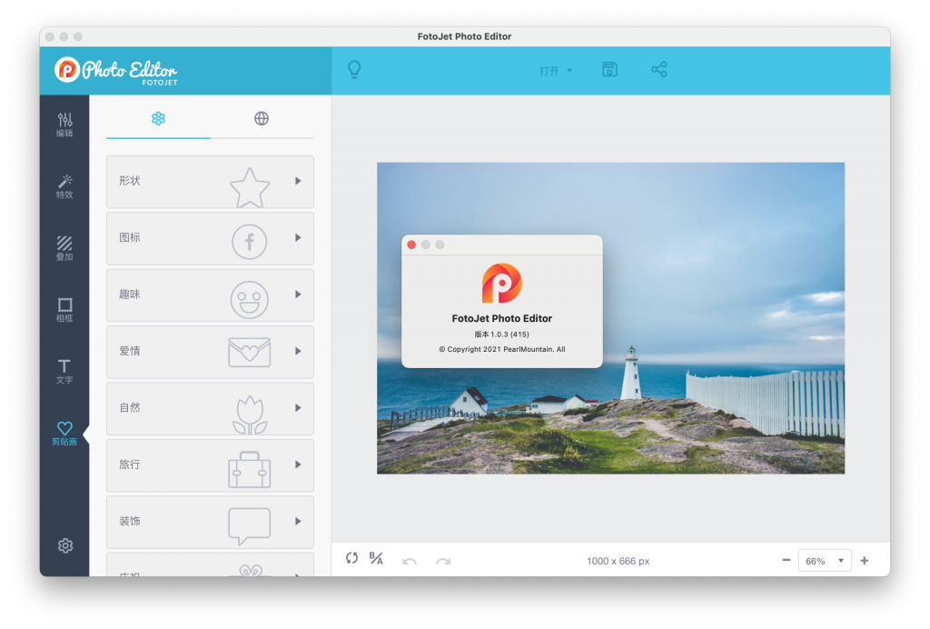This screenshot has height=629, width=930.
Task: Select the 旅行 category label
Action: point(129,464)
